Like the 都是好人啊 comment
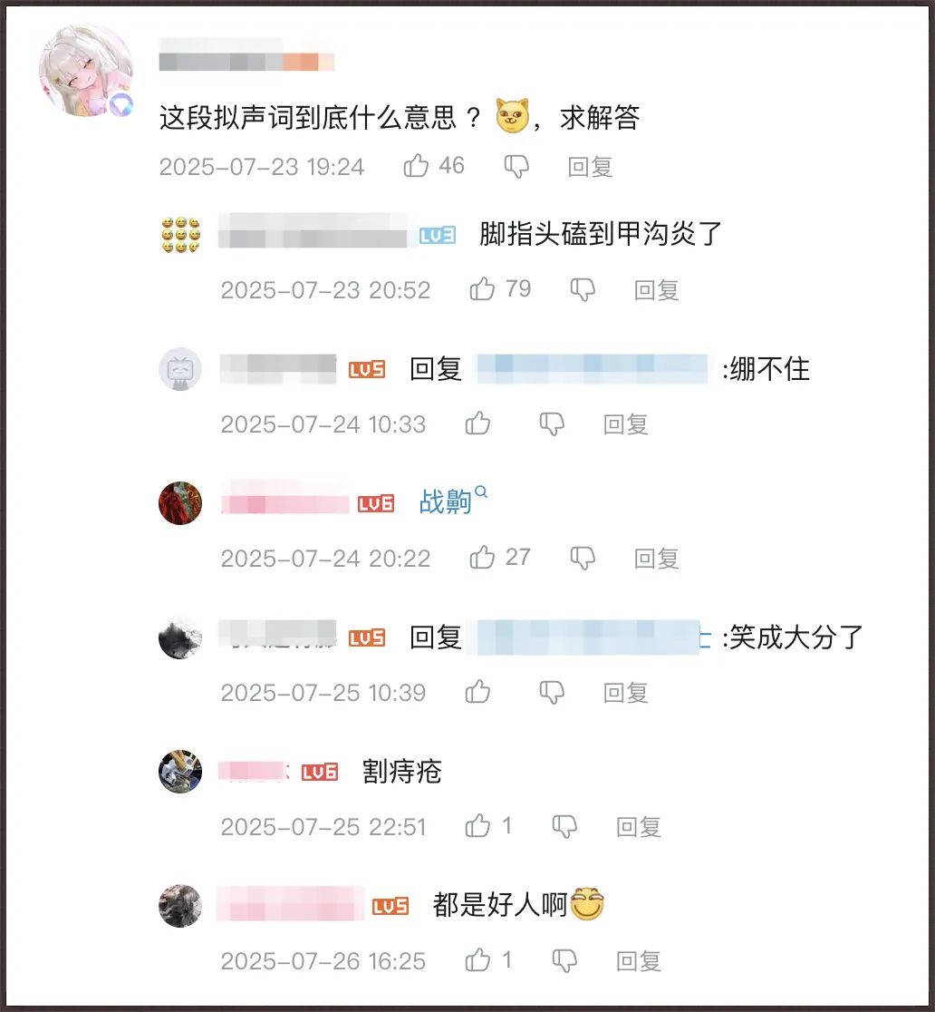Screen dimensions: 935x1012 (477, 960)
